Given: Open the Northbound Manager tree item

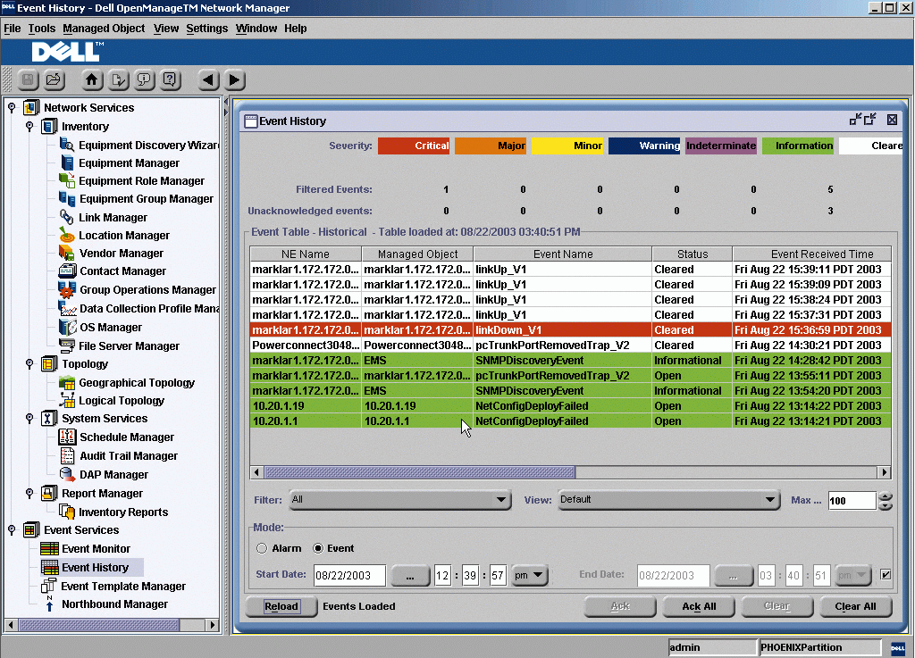Looking at the screenshot, I should pyautogui.click(x=115, y=604).
